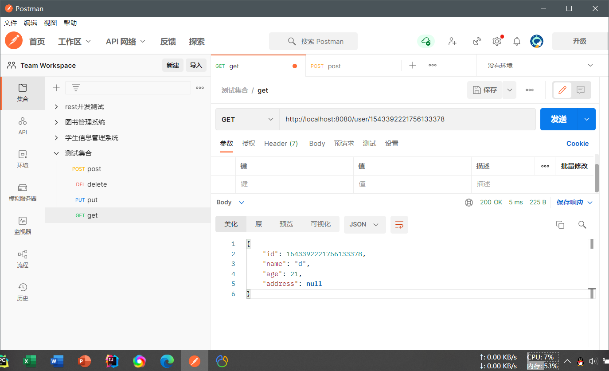Image resolution: width=609 pixels, height=371 pixels.
Task: Copy the response with the copy icon
Action: [x=560, y=225]
